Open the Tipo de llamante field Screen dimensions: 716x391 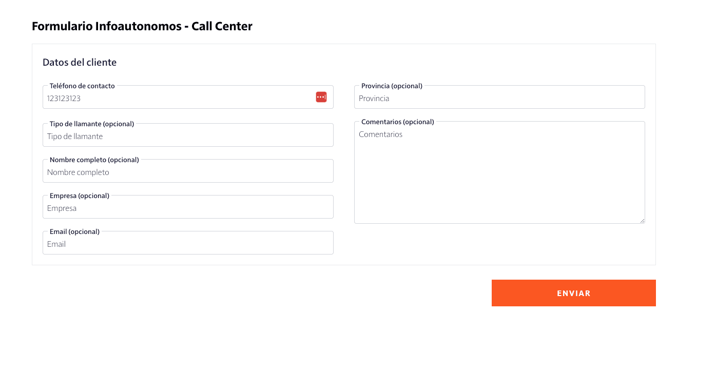click(x=188, y=136)
